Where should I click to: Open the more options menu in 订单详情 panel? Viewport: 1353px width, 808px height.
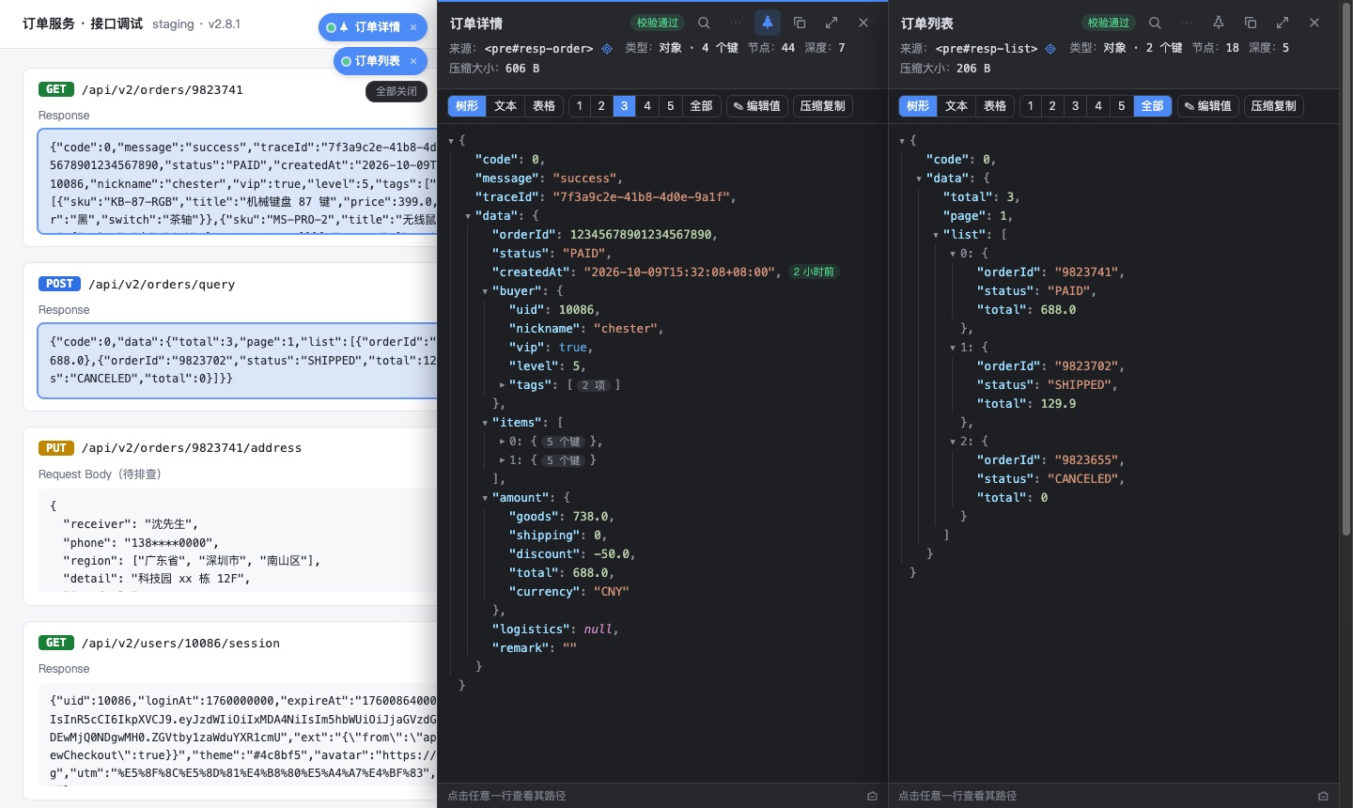(x=736, y=23)
